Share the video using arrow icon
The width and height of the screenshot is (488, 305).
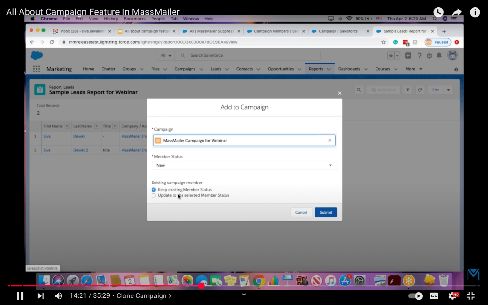point(457,12)
